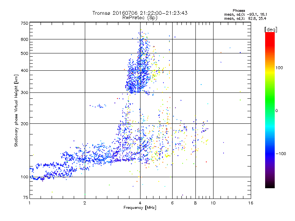Click the y-axis tick label '300'

click(24, 93)
